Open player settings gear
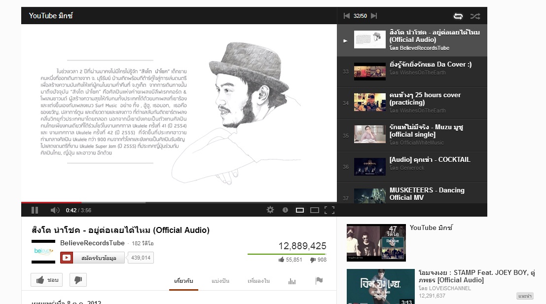 pyautogui.click(x=270, y=210)
